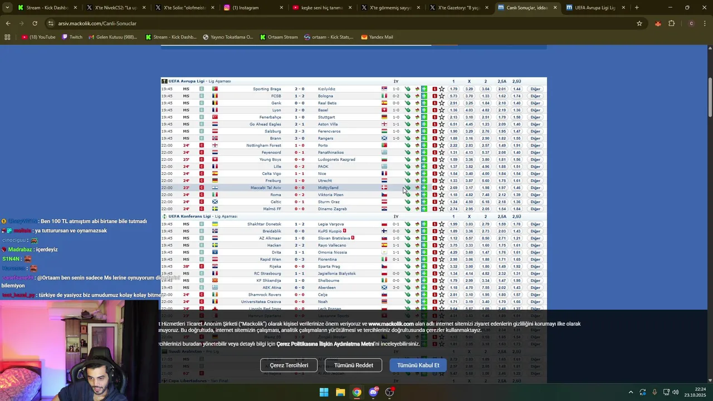Viewport: 713px width, 401px height.
Task: Click the page vertical scrollbar thumb
Action: pyautogui.click(x=710, y=97)
